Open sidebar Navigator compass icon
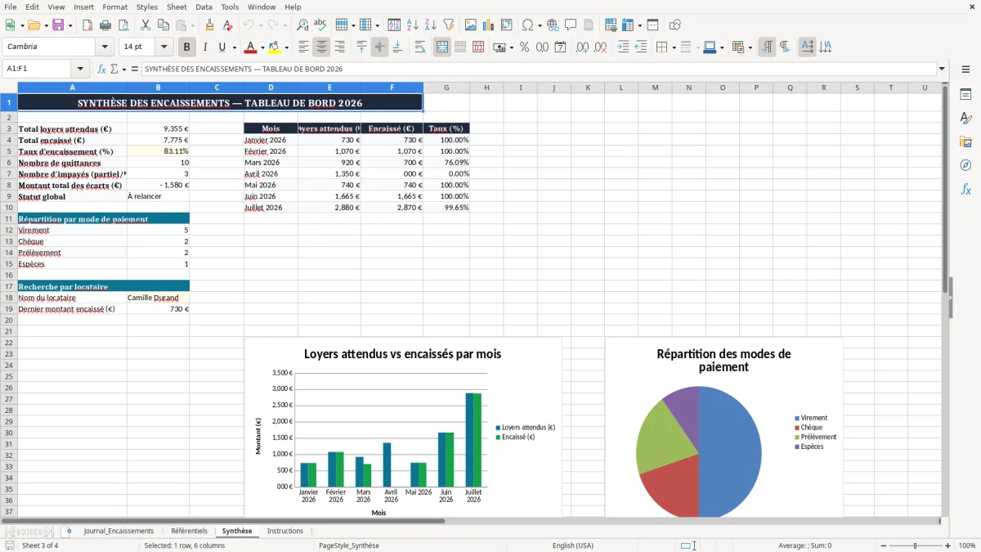 click(965, 165)
